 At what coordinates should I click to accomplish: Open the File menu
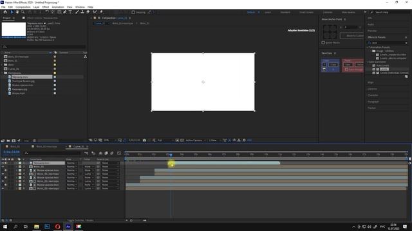[x=3, y=7]
